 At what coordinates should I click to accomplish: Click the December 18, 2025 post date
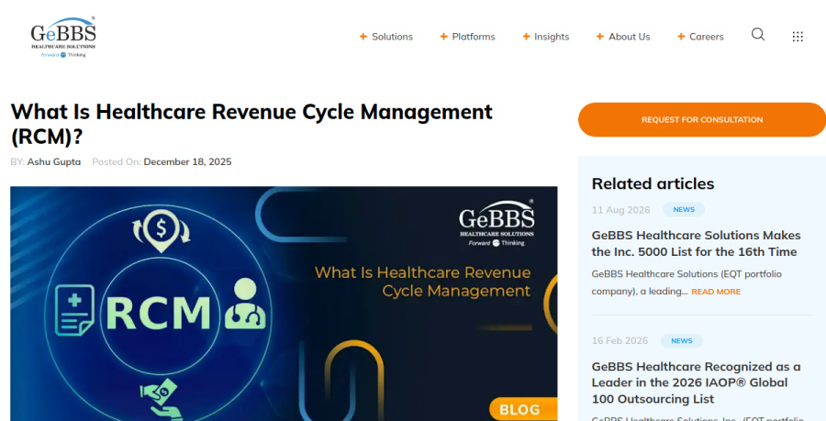[187, 162]
